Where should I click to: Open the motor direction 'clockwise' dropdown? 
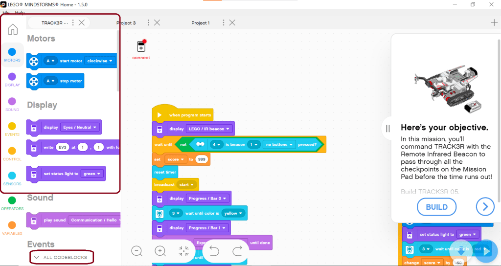point(100,61)
